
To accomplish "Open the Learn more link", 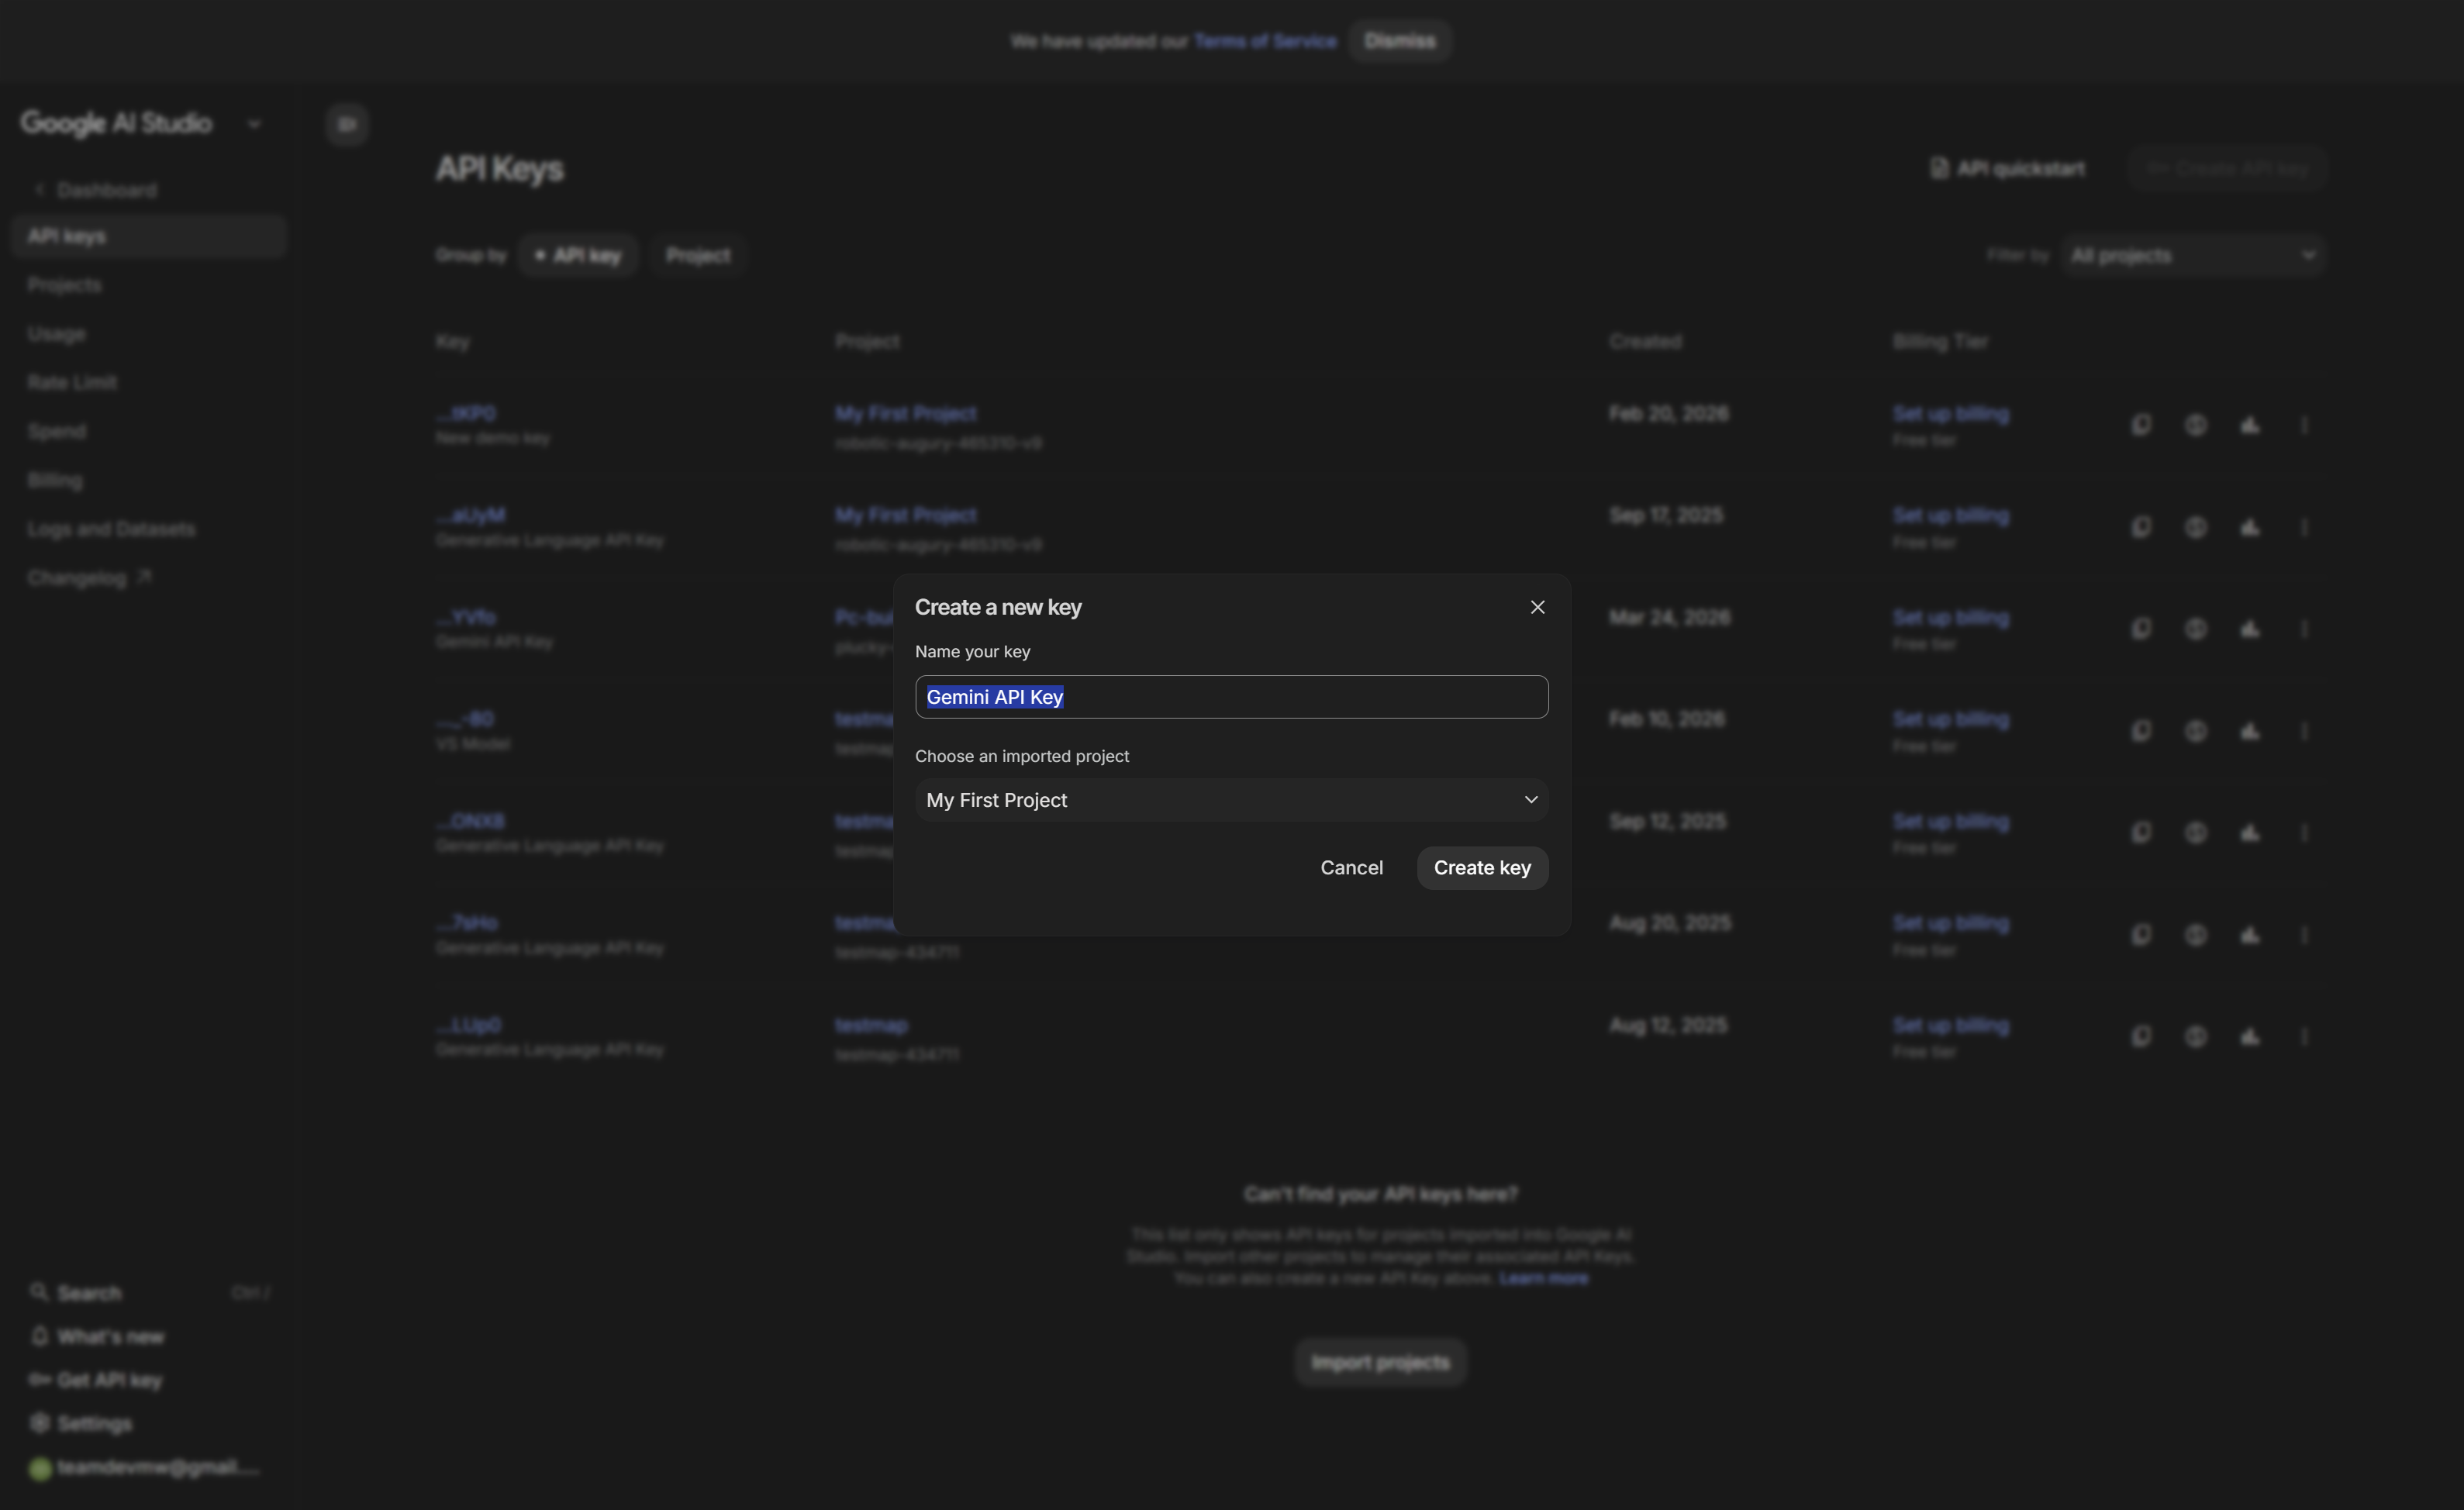I will point(1543,1278).
